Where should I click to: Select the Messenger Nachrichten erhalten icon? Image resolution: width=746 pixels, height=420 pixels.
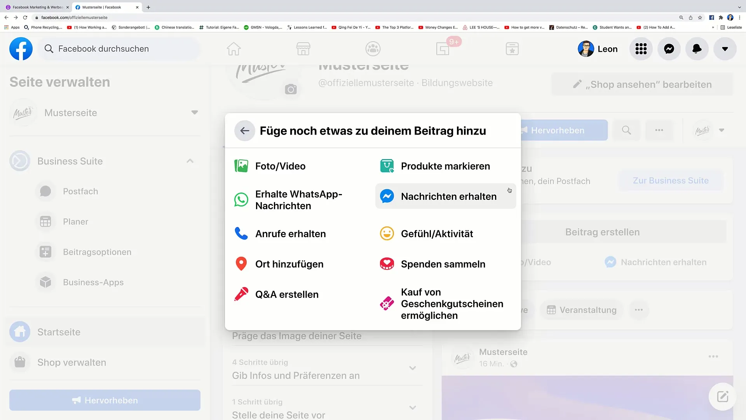pos(387,196)
